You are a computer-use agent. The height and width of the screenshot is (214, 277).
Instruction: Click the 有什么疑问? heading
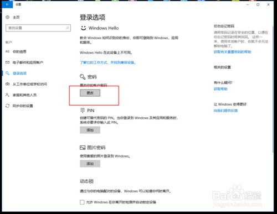click(x=223, y=82)
